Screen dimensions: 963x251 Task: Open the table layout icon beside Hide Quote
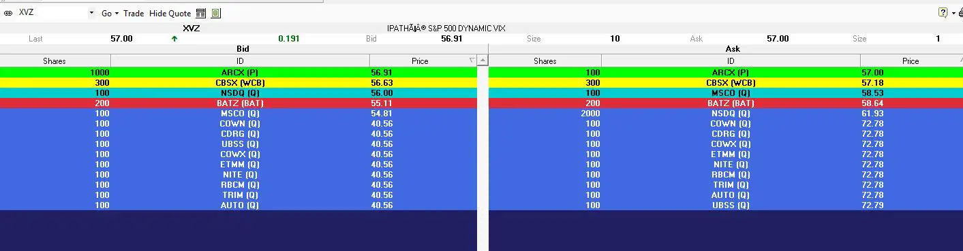click(200, 13)
